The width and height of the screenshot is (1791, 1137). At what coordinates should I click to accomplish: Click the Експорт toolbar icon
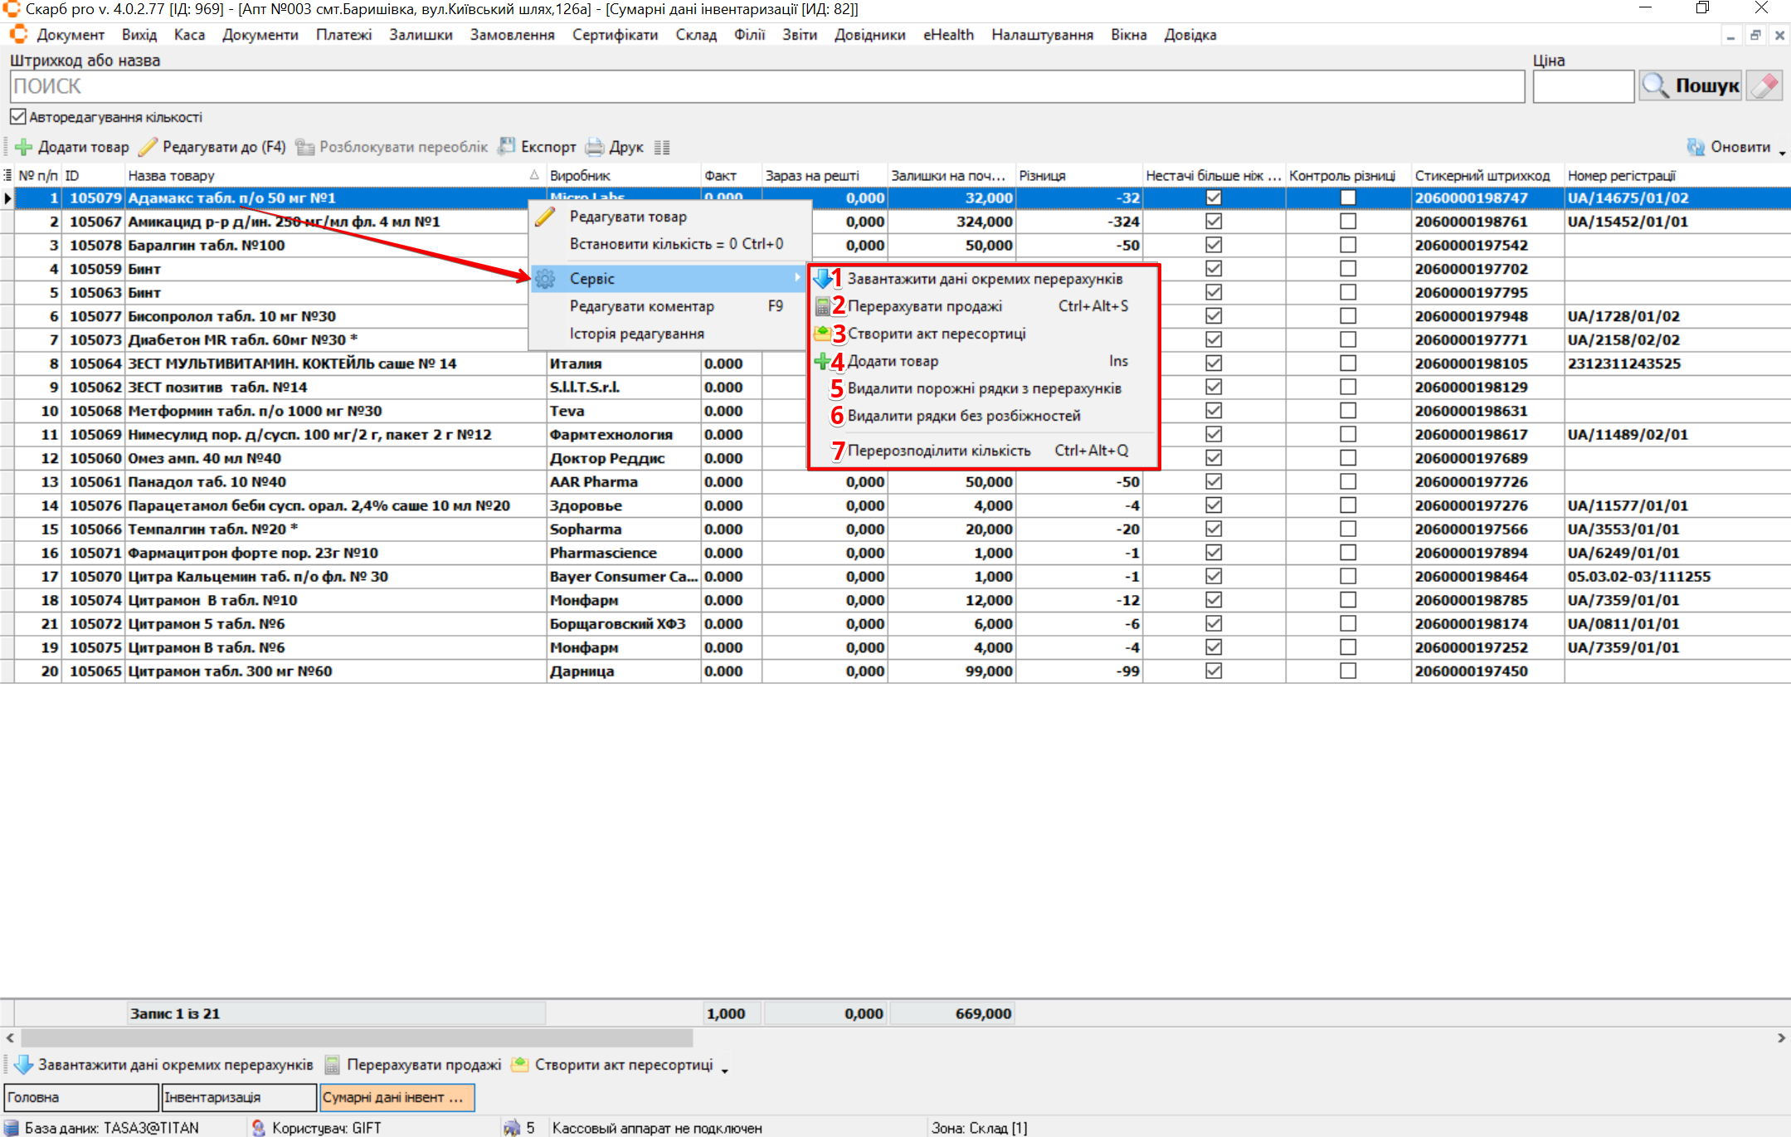point(507,147)
